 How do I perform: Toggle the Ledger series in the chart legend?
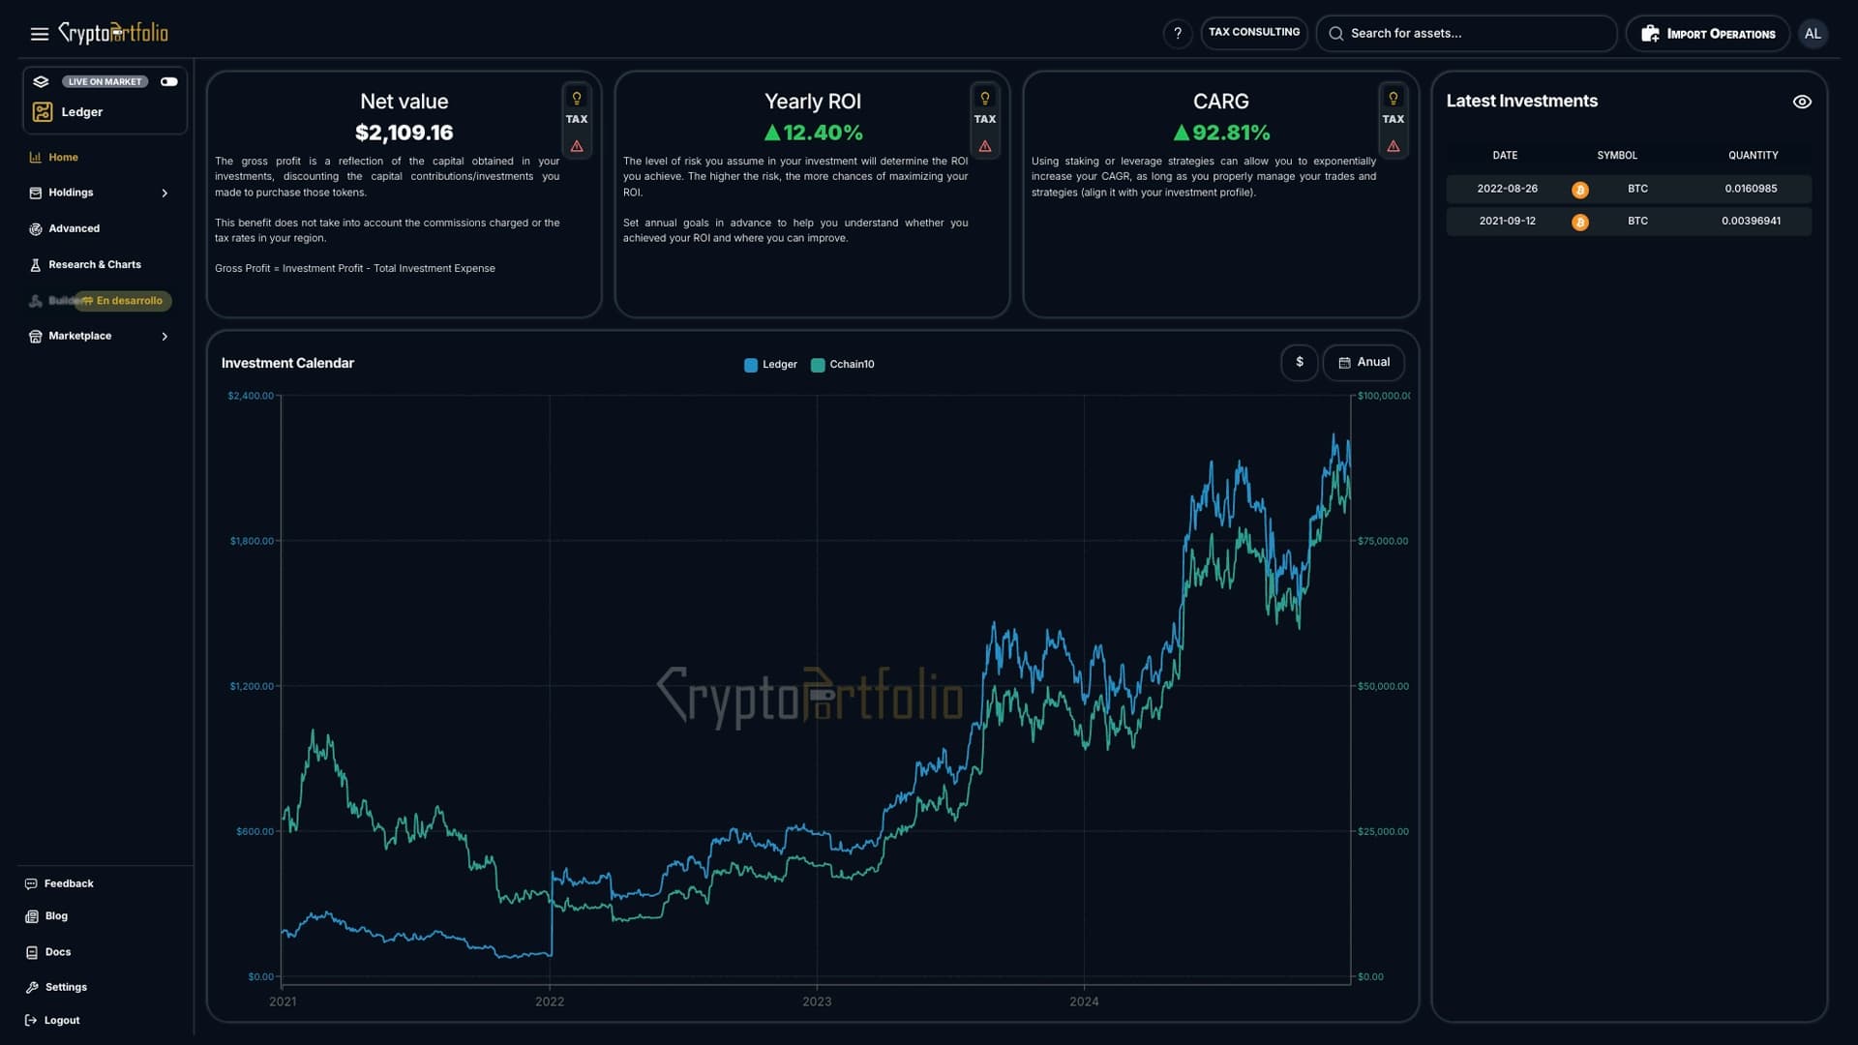(x=770, y=365)
